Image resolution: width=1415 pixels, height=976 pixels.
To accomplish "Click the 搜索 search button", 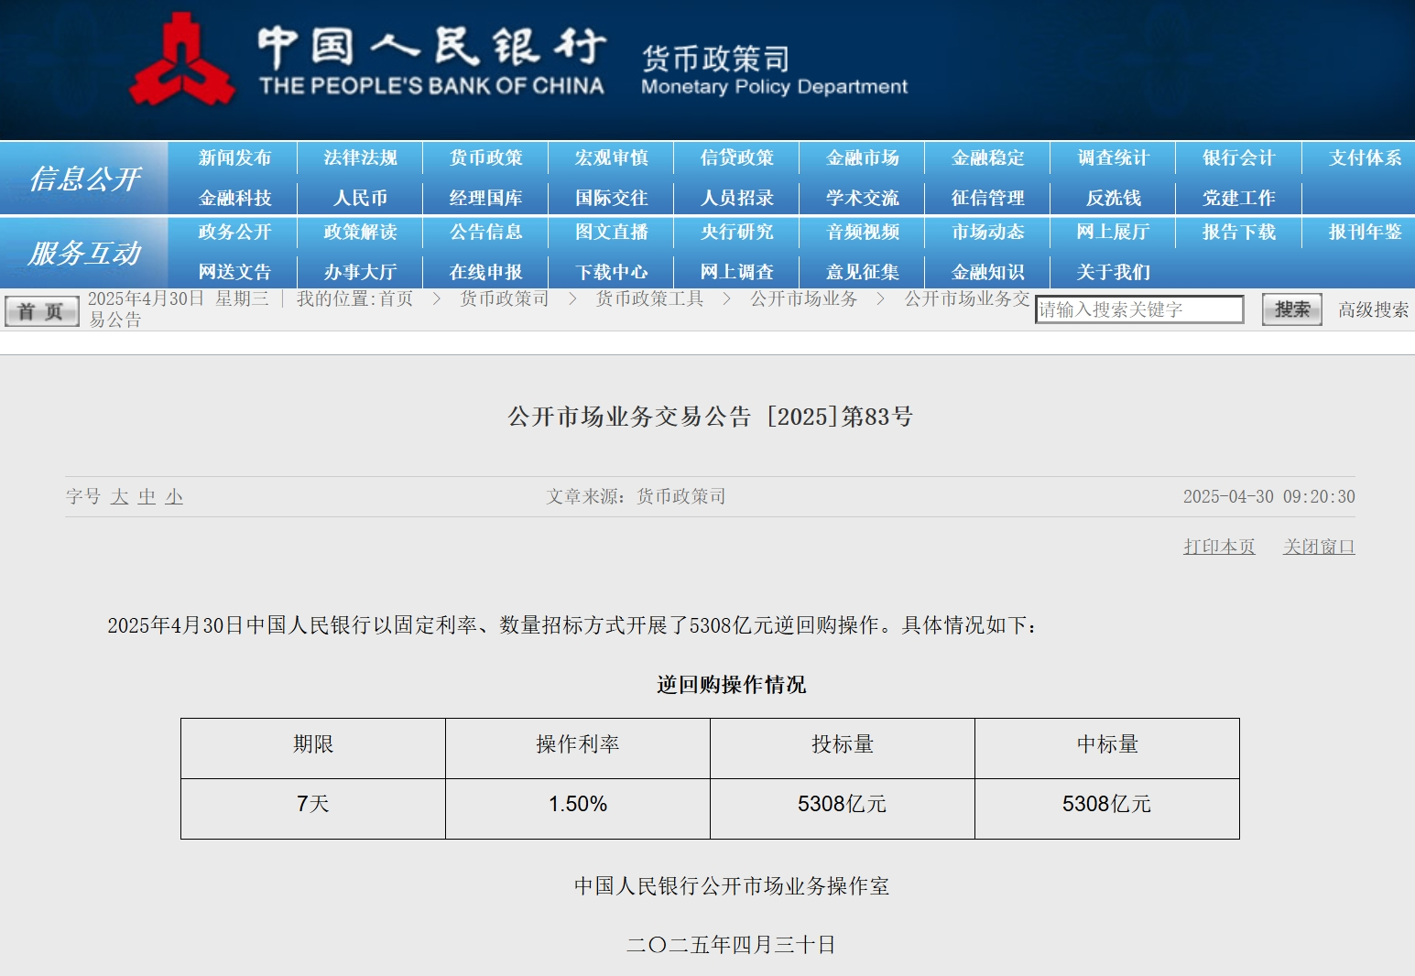I will pyautogui.click(x=1291, y=309).
